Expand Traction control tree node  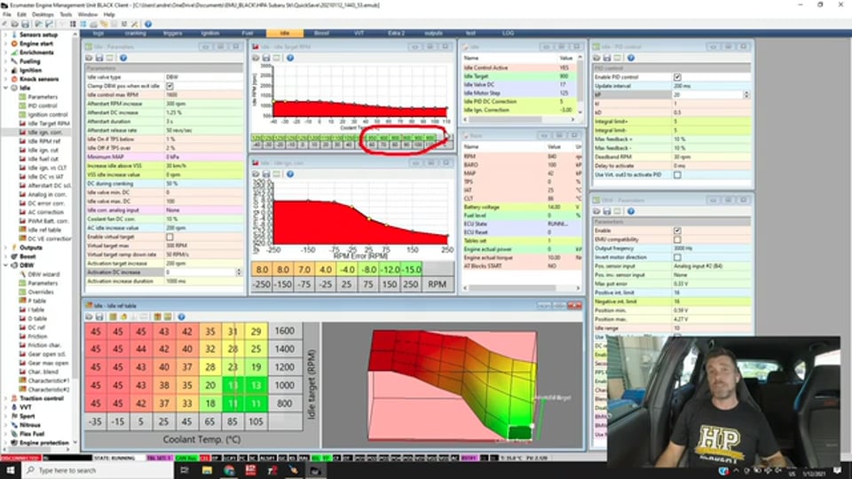point(6,398)
